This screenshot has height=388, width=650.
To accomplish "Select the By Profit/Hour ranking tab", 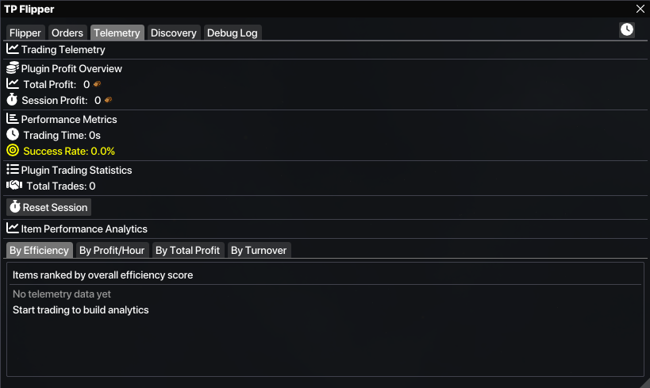I will coord(112,250).
